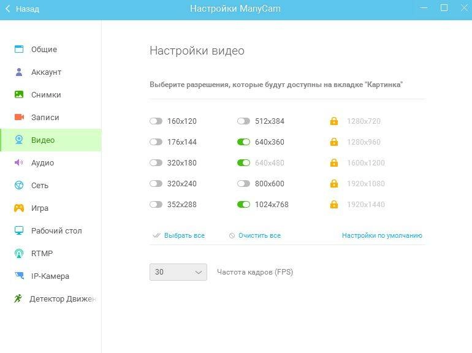The width and height of the screenshot is (472, 353).
Task: Click the double checkmark icon near Выбрать все
Action: [156, 235]
